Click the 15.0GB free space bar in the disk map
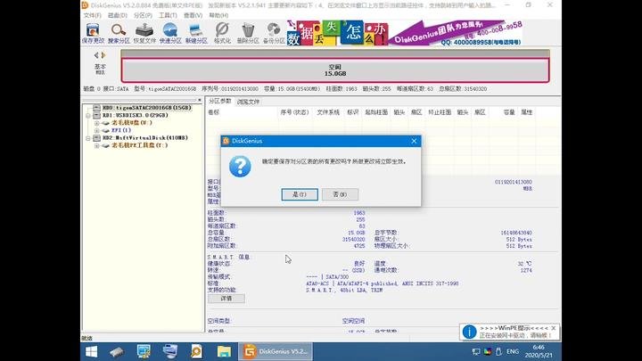The image size is (642, 361). click(335, 70)
